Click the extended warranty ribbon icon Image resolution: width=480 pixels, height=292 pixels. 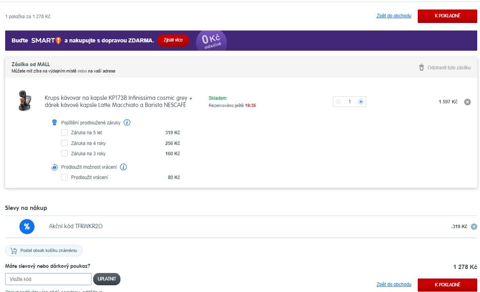point(55,122)
